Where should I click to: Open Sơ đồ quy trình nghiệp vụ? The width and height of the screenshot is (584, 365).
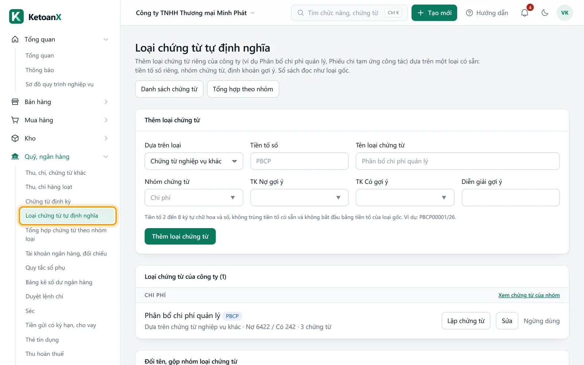pos(59,84)
